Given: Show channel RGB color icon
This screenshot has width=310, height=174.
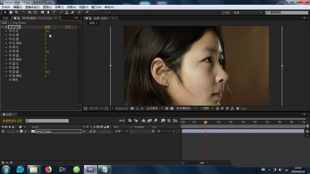Looking at the screenshot, I should click(x=142, y=108).
